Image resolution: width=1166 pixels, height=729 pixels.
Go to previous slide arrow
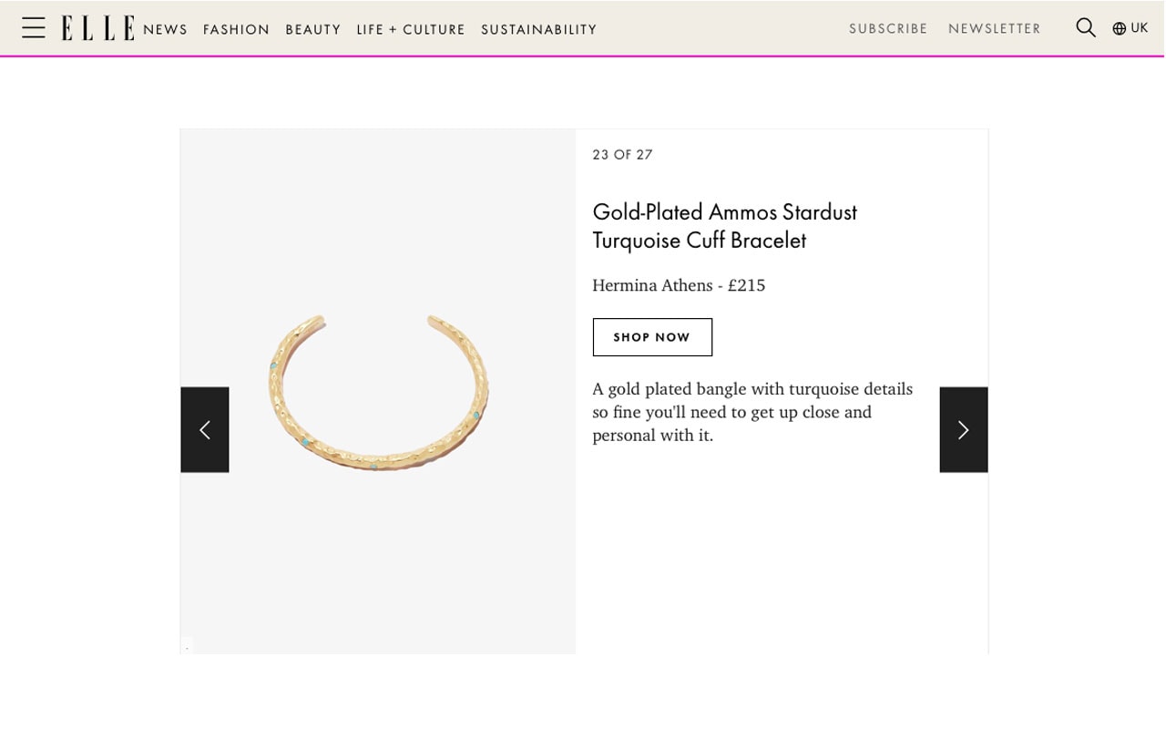pos(205,430)
